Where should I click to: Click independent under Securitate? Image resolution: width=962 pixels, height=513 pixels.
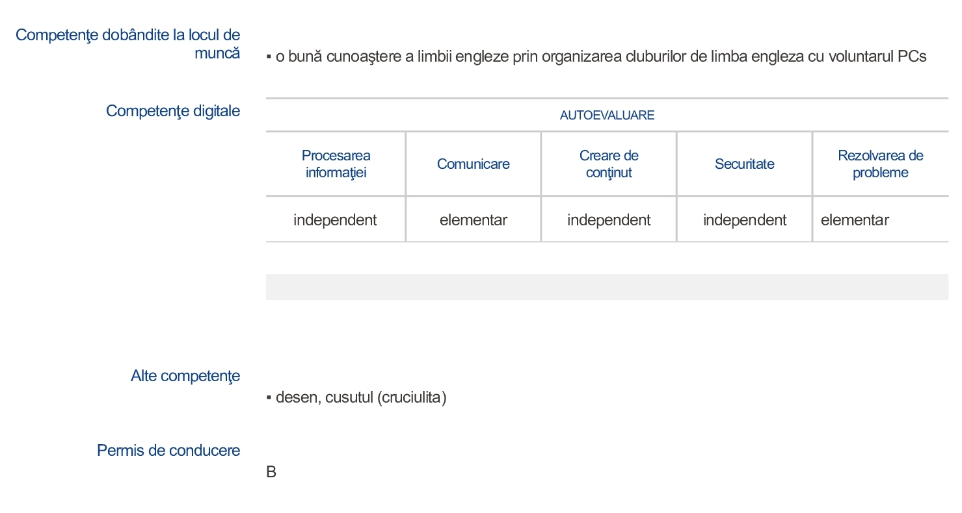point(745,220)
